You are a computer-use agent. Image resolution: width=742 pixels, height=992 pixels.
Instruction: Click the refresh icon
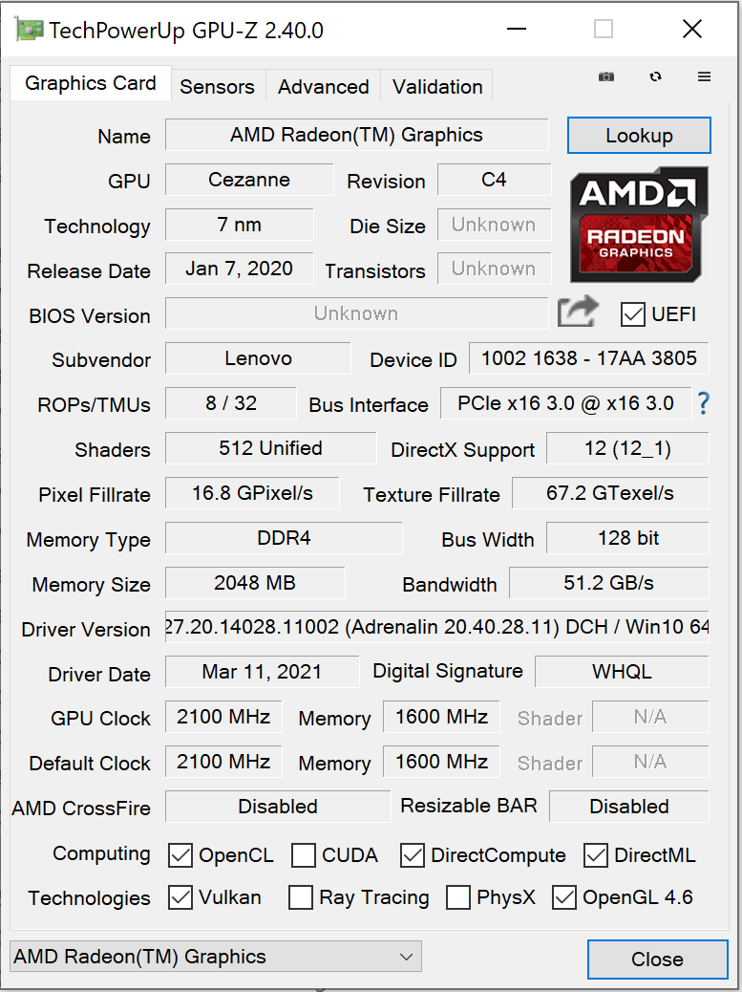tap(655, 77)
